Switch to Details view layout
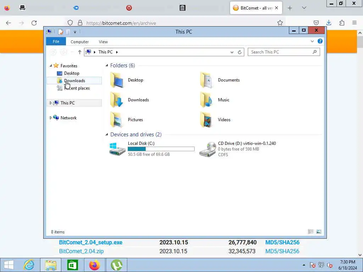 click(311, 232)
